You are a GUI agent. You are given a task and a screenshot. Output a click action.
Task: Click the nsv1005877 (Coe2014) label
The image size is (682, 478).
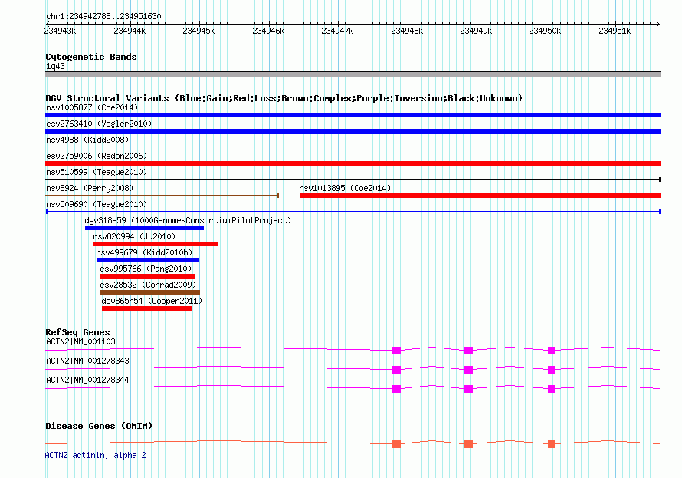pyautogui.click(x=92, y=107)
